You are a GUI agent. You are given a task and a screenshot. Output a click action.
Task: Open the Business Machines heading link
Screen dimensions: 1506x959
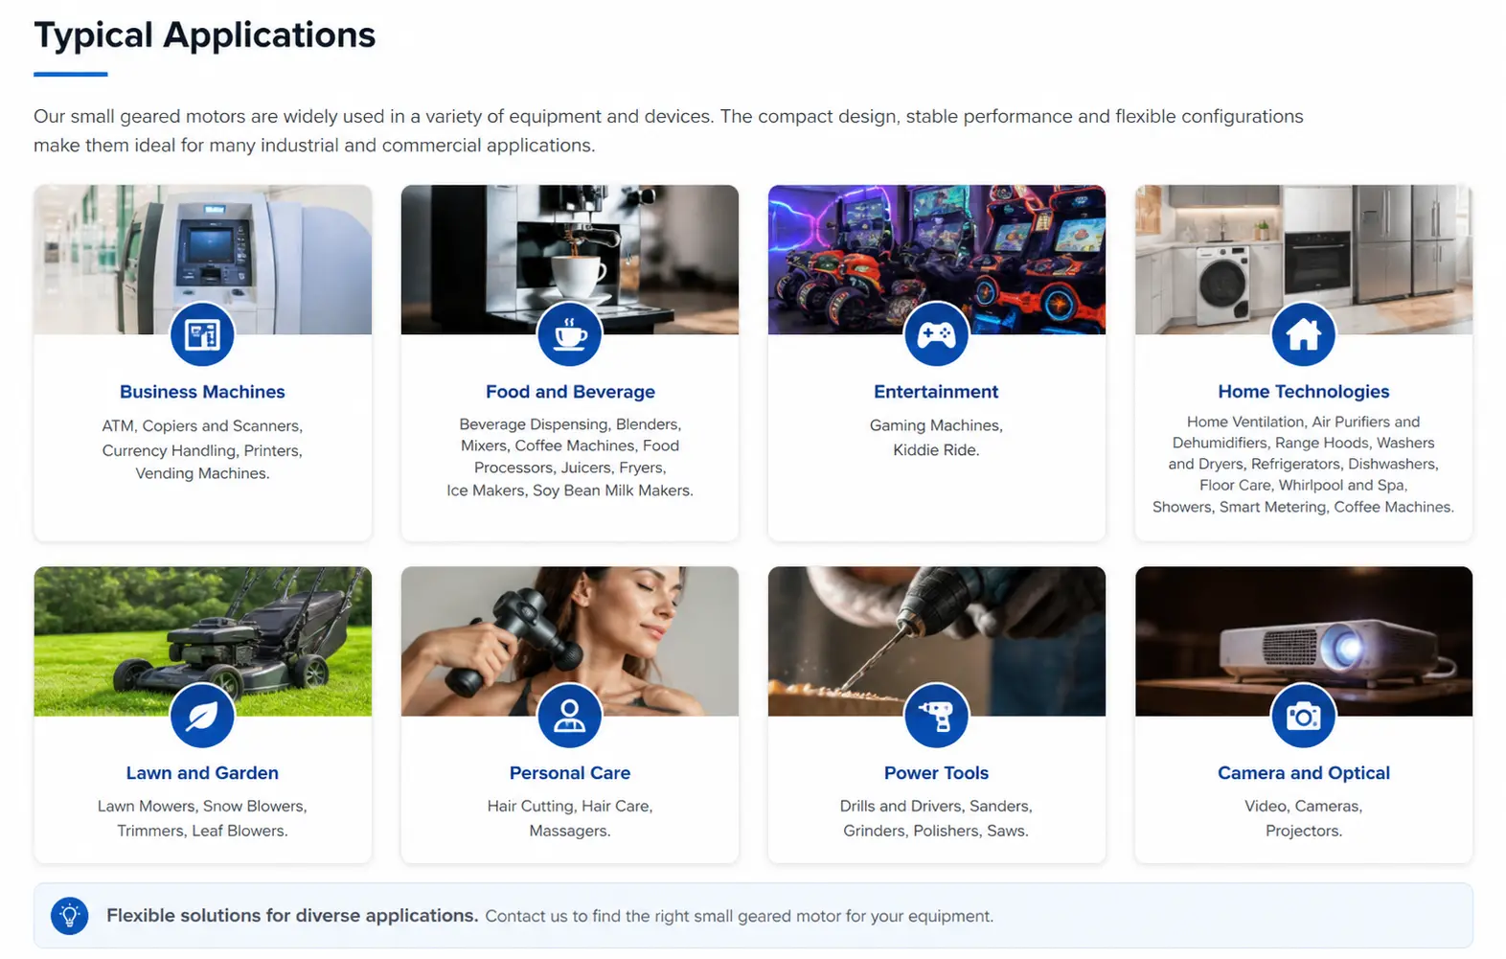[202, 392]
